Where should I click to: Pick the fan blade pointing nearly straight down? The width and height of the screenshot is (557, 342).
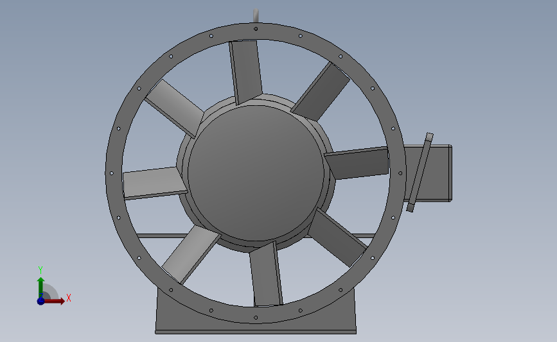pyautogui.click(x=266, y=274)
